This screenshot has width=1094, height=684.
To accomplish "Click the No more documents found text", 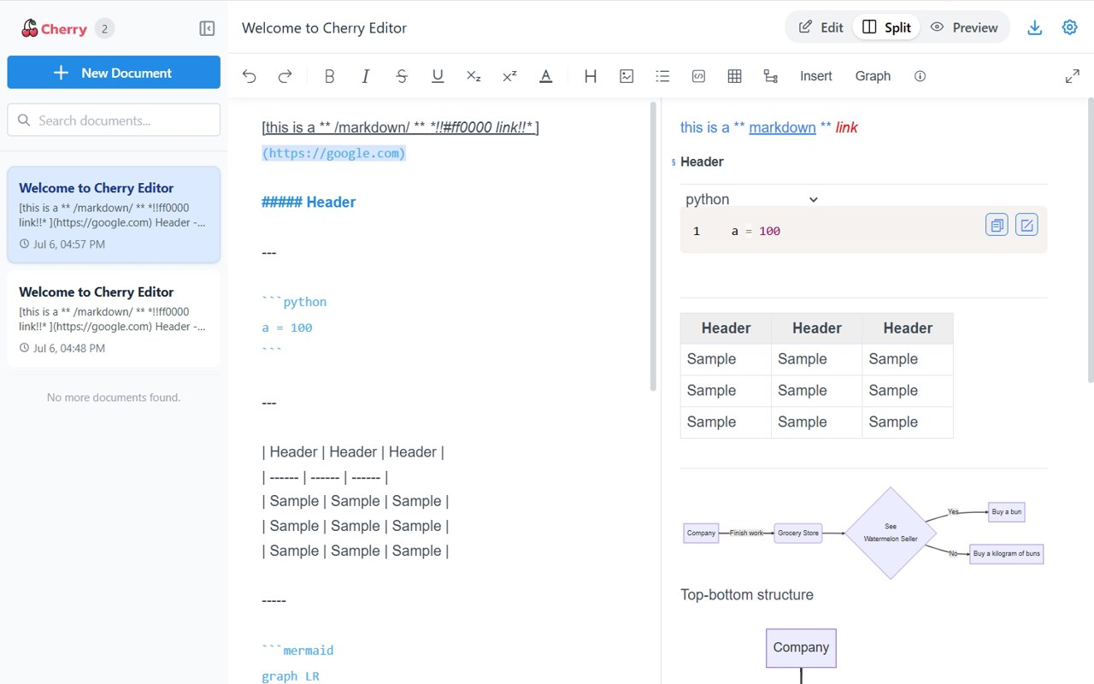I will (x=114, y=398).
